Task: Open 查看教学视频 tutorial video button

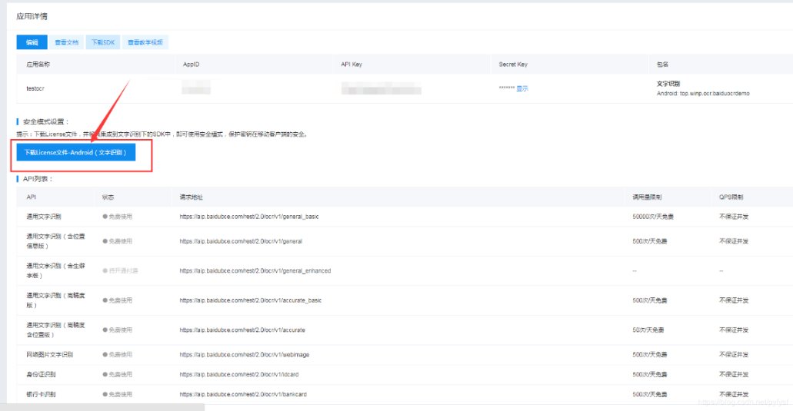Action: coord(145,42)
